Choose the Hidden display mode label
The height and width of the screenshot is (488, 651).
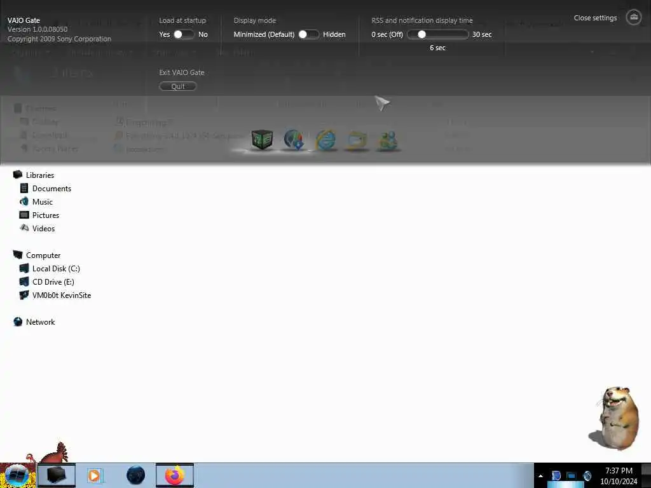[x=334, y=34]
